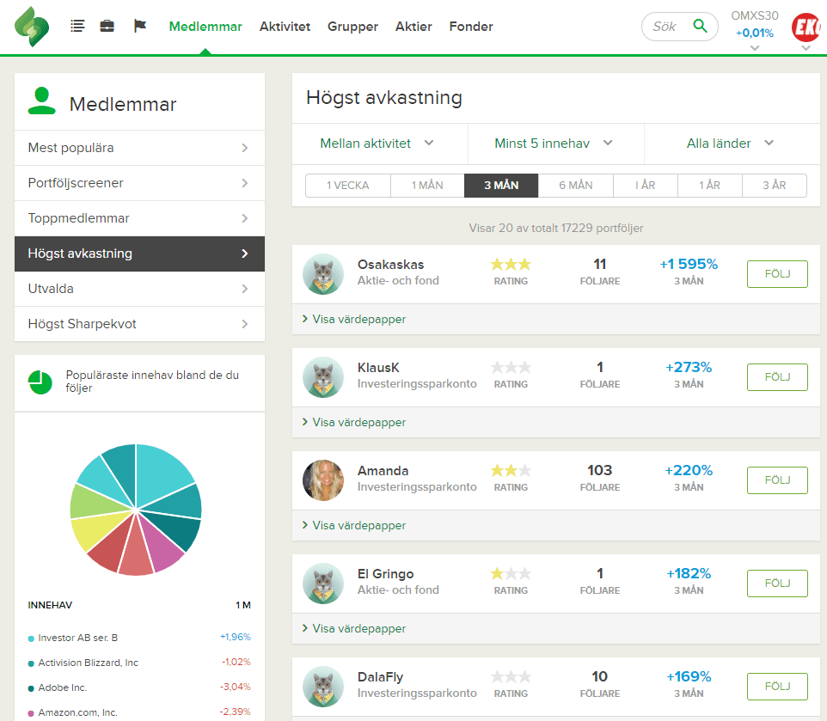Click the green pie chart icon
Viewport: 827px width, 721px height.
pyautogui.click(x=40, y=382)
